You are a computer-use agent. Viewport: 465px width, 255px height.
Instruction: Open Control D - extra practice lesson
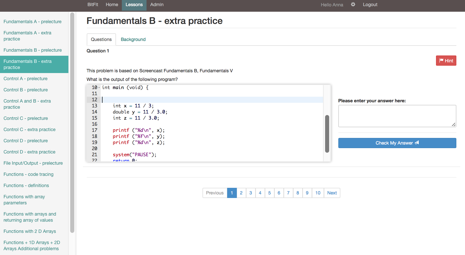pos(30,152)
